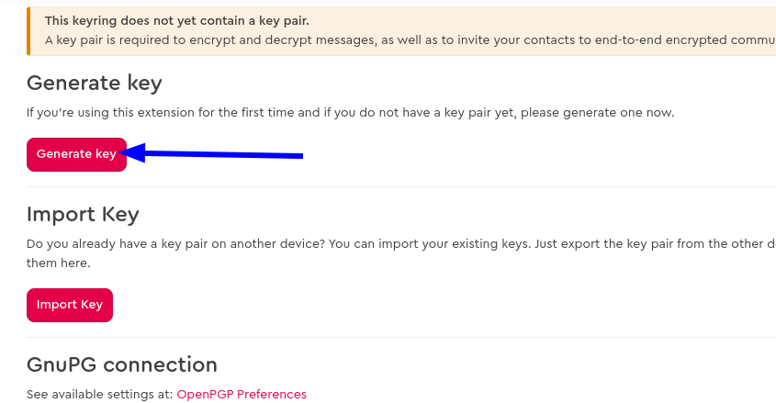Select the 'Generate key' section heading
Image resolution: width=776 pixels, height=403 pixels.
[x=94, y=83]
